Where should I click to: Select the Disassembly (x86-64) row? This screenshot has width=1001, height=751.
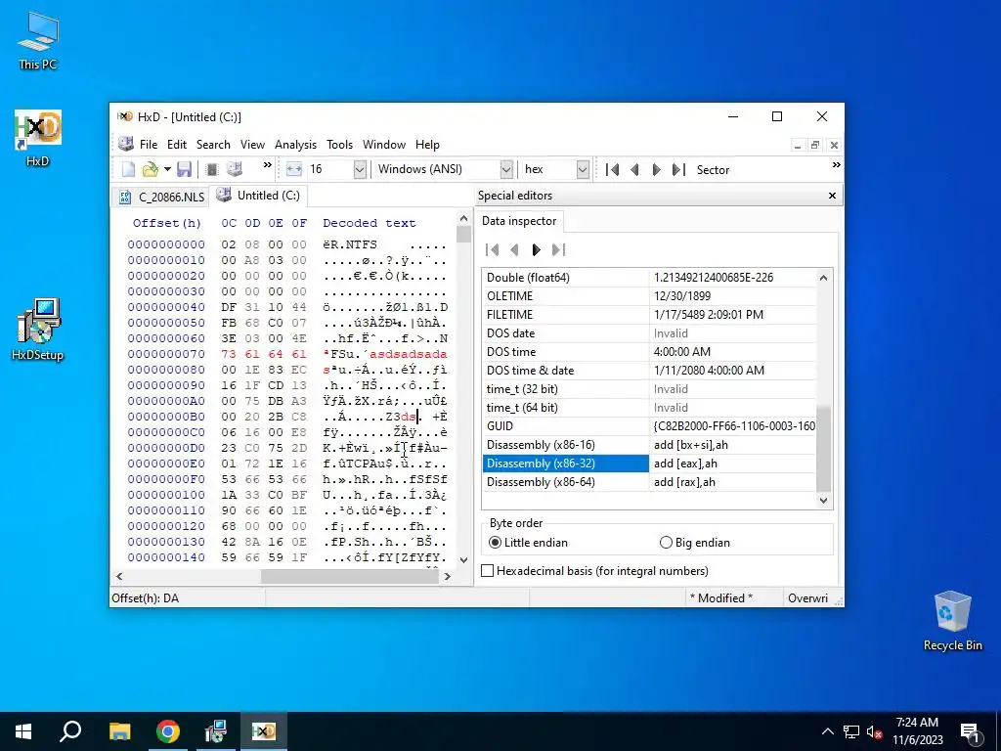tap(649, 482)
